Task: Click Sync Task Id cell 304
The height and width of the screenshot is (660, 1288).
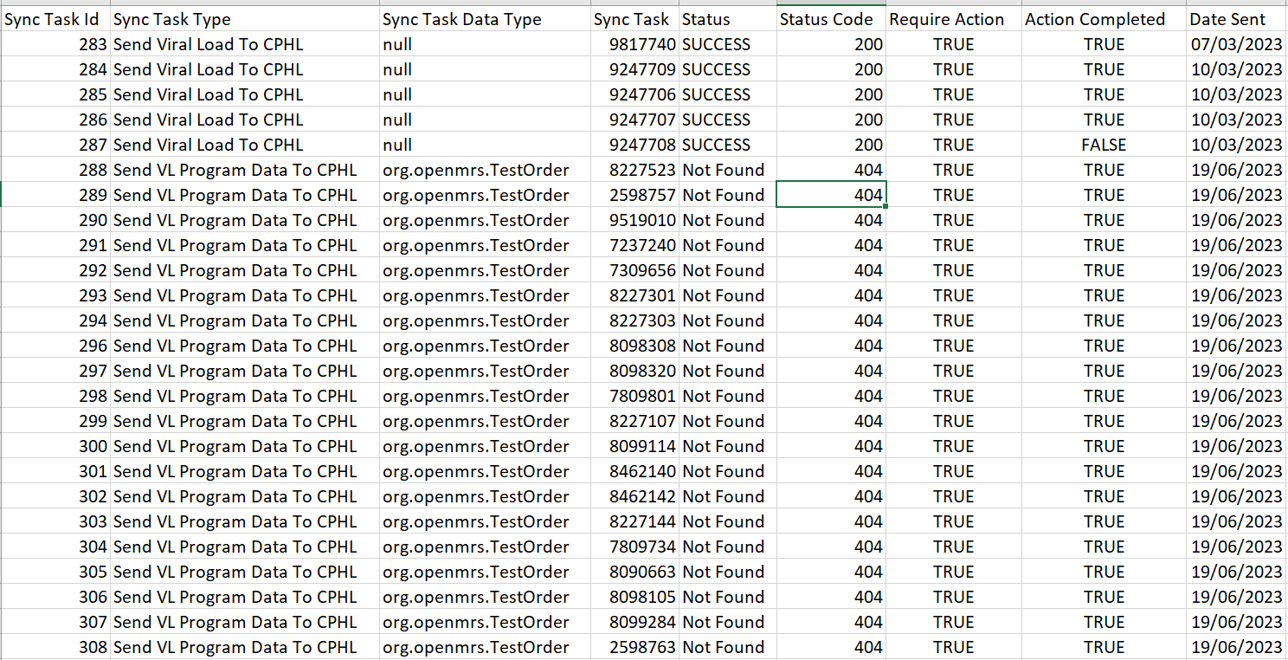Action: coord(55,547)
